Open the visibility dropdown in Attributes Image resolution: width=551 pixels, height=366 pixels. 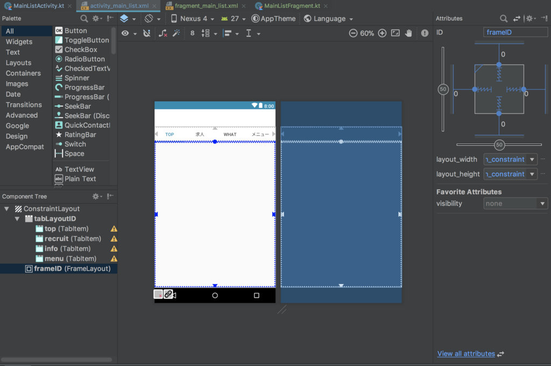tap(515, 204)
